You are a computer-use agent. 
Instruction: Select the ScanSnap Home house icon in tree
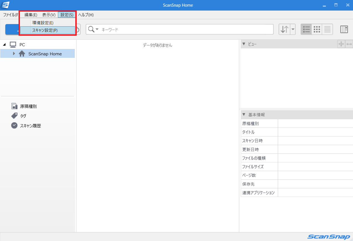[x=22, y=54]
